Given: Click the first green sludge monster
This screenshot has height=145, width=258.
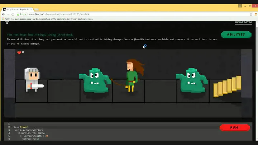Looking at the screenshot, I should 95,80.
